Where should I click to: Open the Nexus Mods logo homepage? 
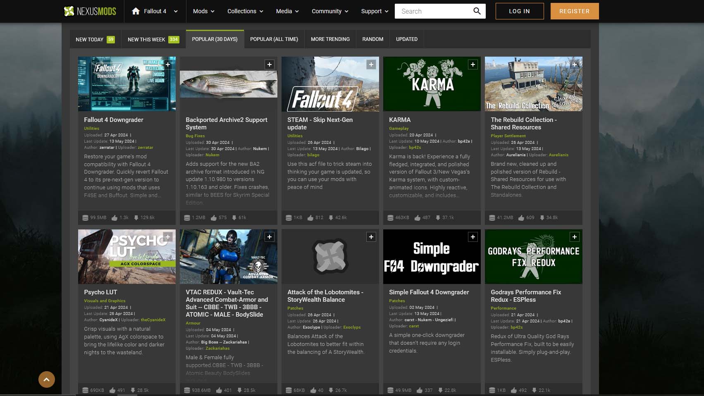tap(90, 11)
